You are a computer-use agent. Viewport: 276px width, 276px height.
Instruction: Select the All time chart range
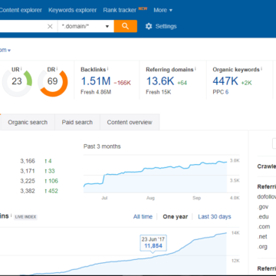point(143,217)
